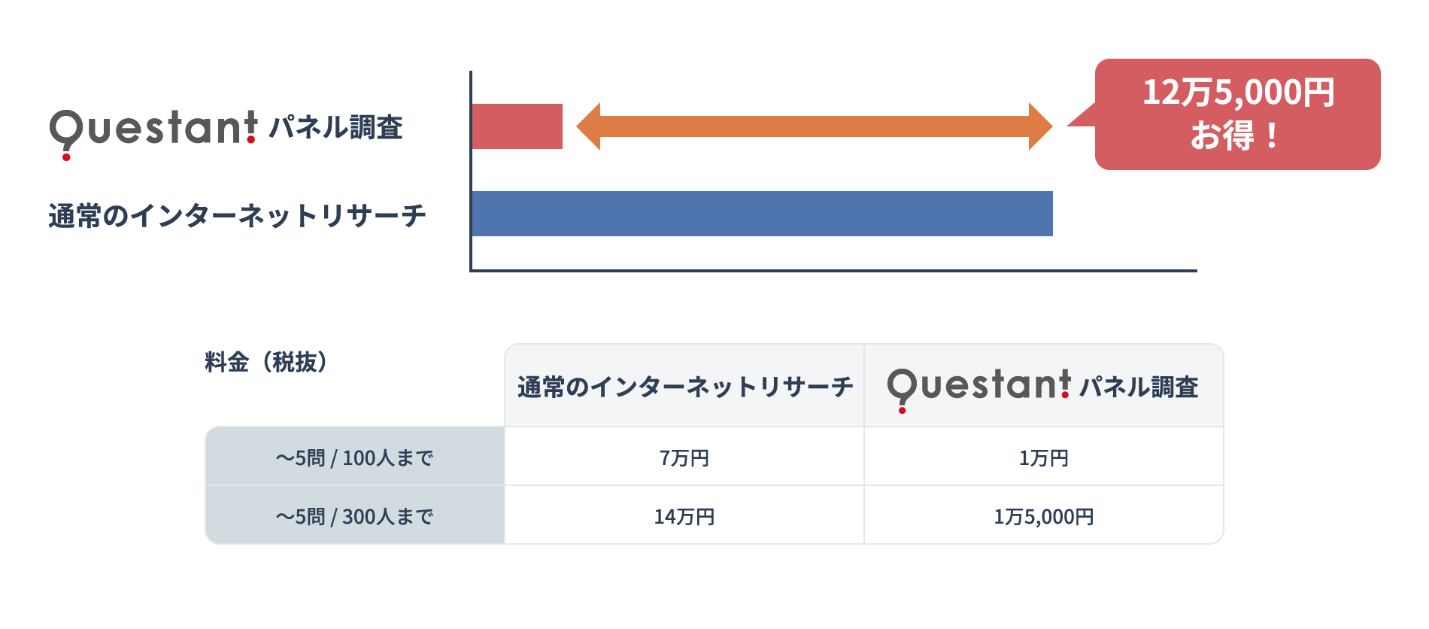Select the short red Questant bar
This screenshot has height=629, width=1429.
(517, 126)
